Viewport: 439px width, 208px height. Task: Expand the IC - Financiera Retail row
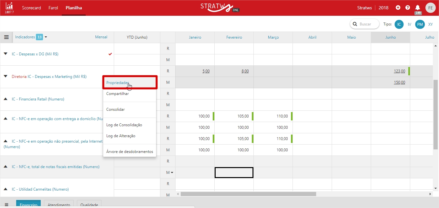pyautogui.click(x=5, y=99)
